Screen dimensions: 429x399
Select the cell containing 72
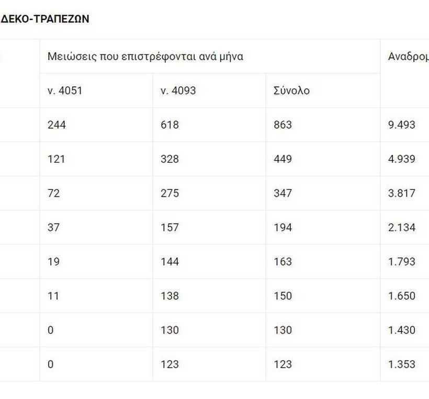(x=53, y=193)
